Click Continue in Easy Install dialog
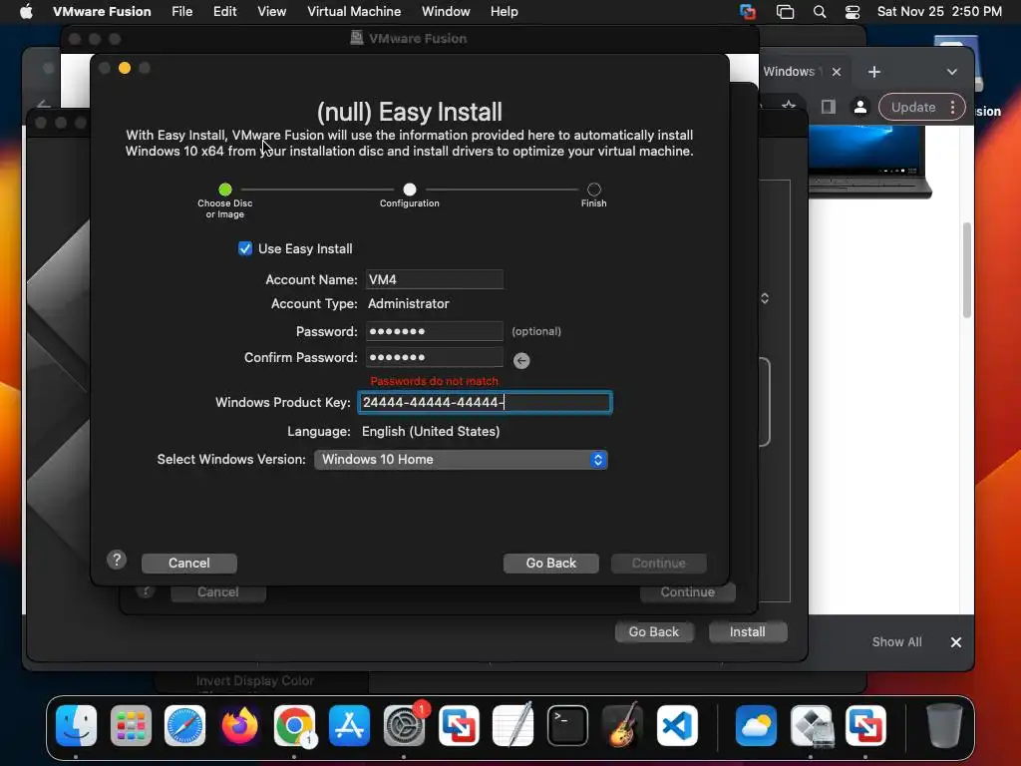Viewport: 1021px width, 766px height. [x=658, y=563]
